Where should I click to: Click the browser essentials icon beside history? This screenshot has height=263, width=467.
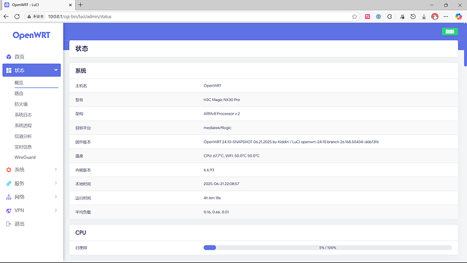tap(402, 17)
